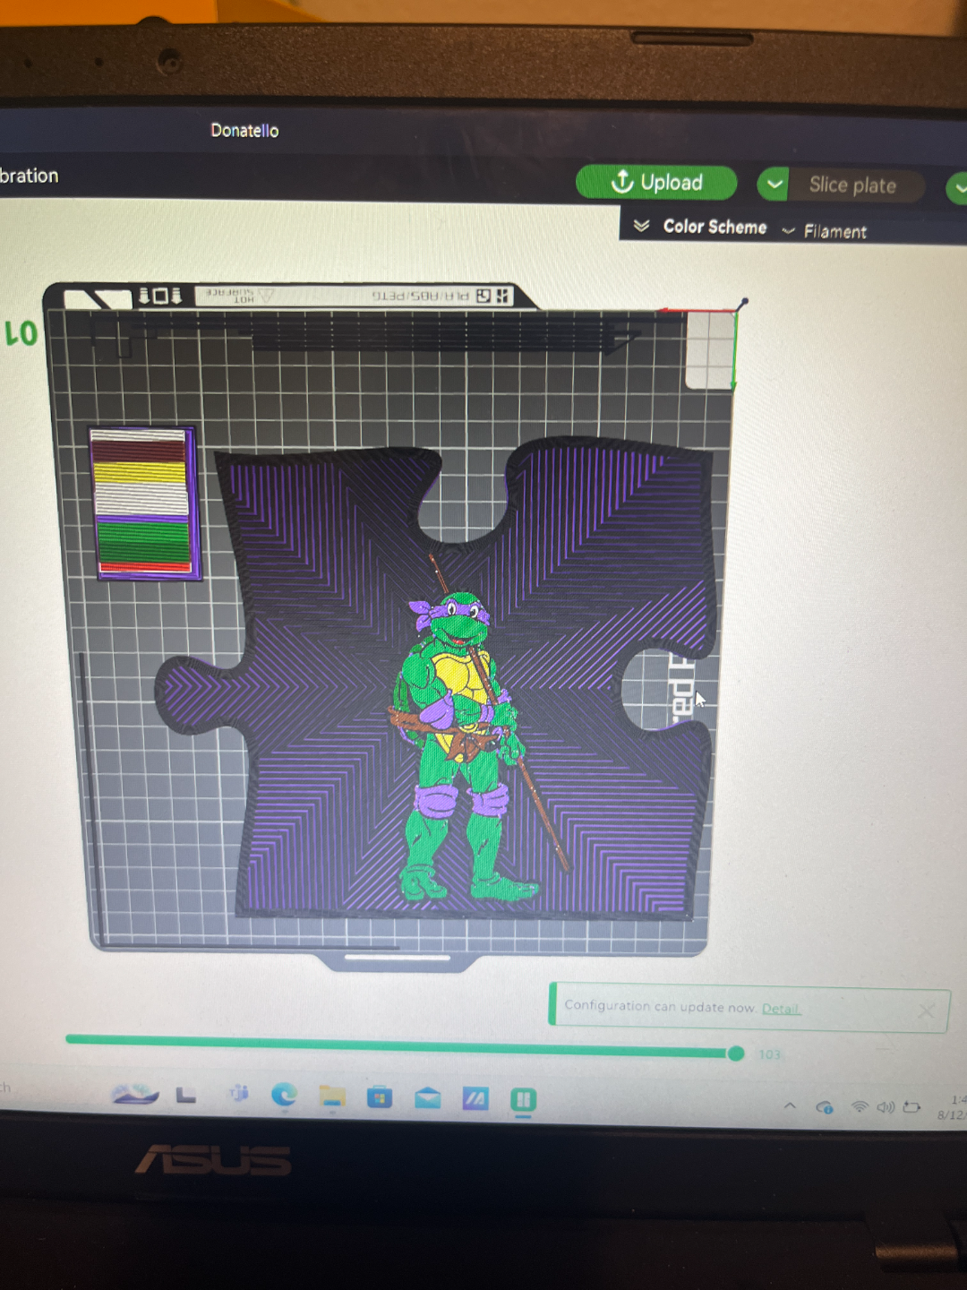
Task: Click the Donatello project title
Action: point(244,131)
